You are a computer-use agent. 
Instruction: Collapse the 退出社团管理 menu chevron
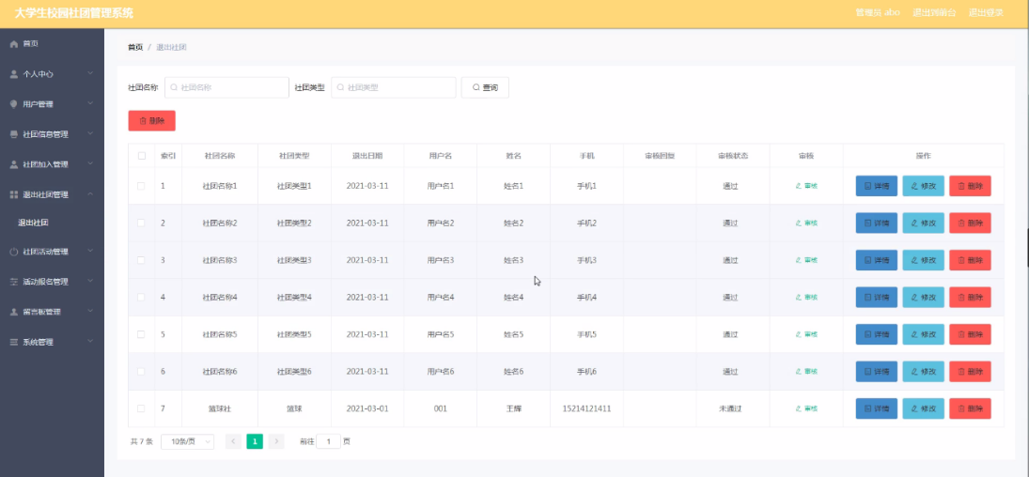click(x=90, y=194)
